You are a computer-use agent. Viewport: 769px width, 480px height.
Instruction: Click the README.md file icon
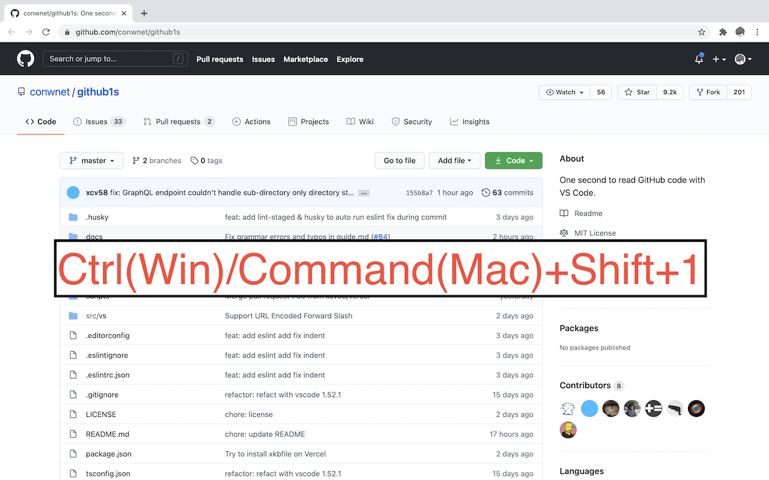(x=73, y=434)
